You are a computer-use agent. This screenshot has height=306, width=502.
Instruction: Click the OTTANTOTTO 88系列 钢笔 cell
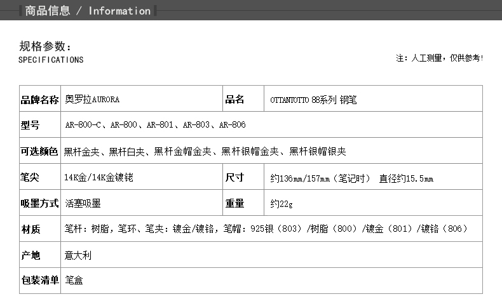tap(373, 98)
